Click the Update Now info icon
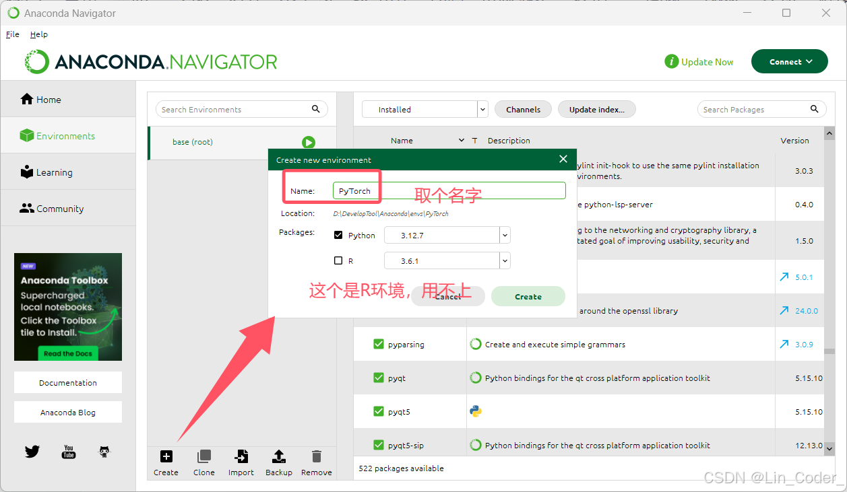847x492 pixels. pyautogui.click(x=671, y=61)
